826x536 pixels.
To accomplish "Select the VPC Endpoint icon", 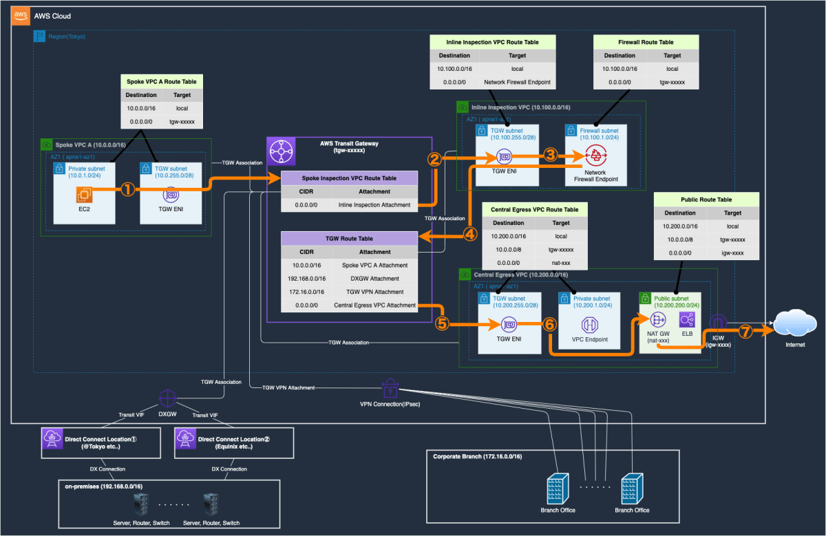I will [591, 324].
